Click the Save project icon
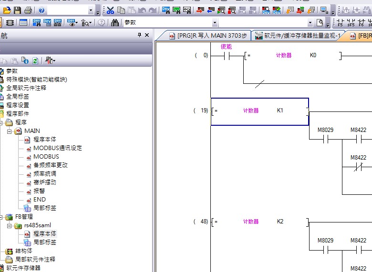The width and height of the screenshot is (372, 272). click(17, 10)
